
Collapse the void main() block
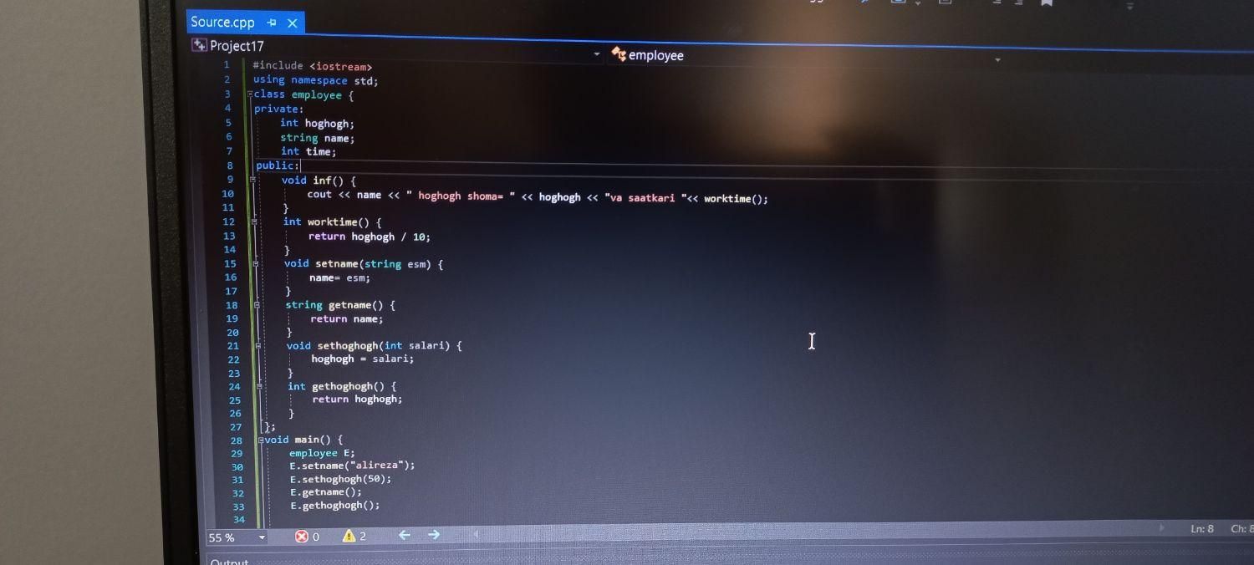coord(261,440)
